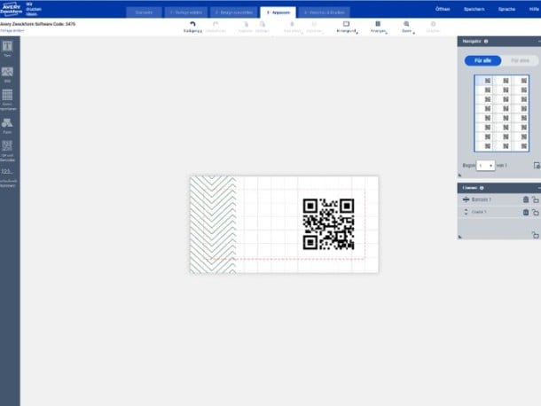This screenshot has width=541, height=406.
Task: Click the sheet copy icon beside Bogen
Action: coord(537,165)
